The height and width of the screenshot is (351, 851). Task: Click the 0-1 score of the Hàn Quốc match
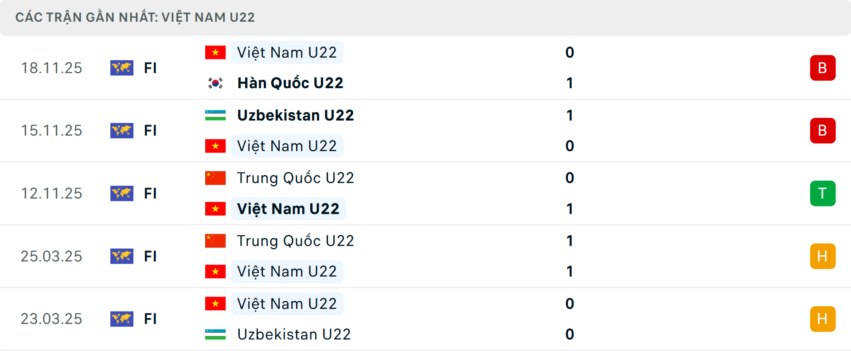569,68
